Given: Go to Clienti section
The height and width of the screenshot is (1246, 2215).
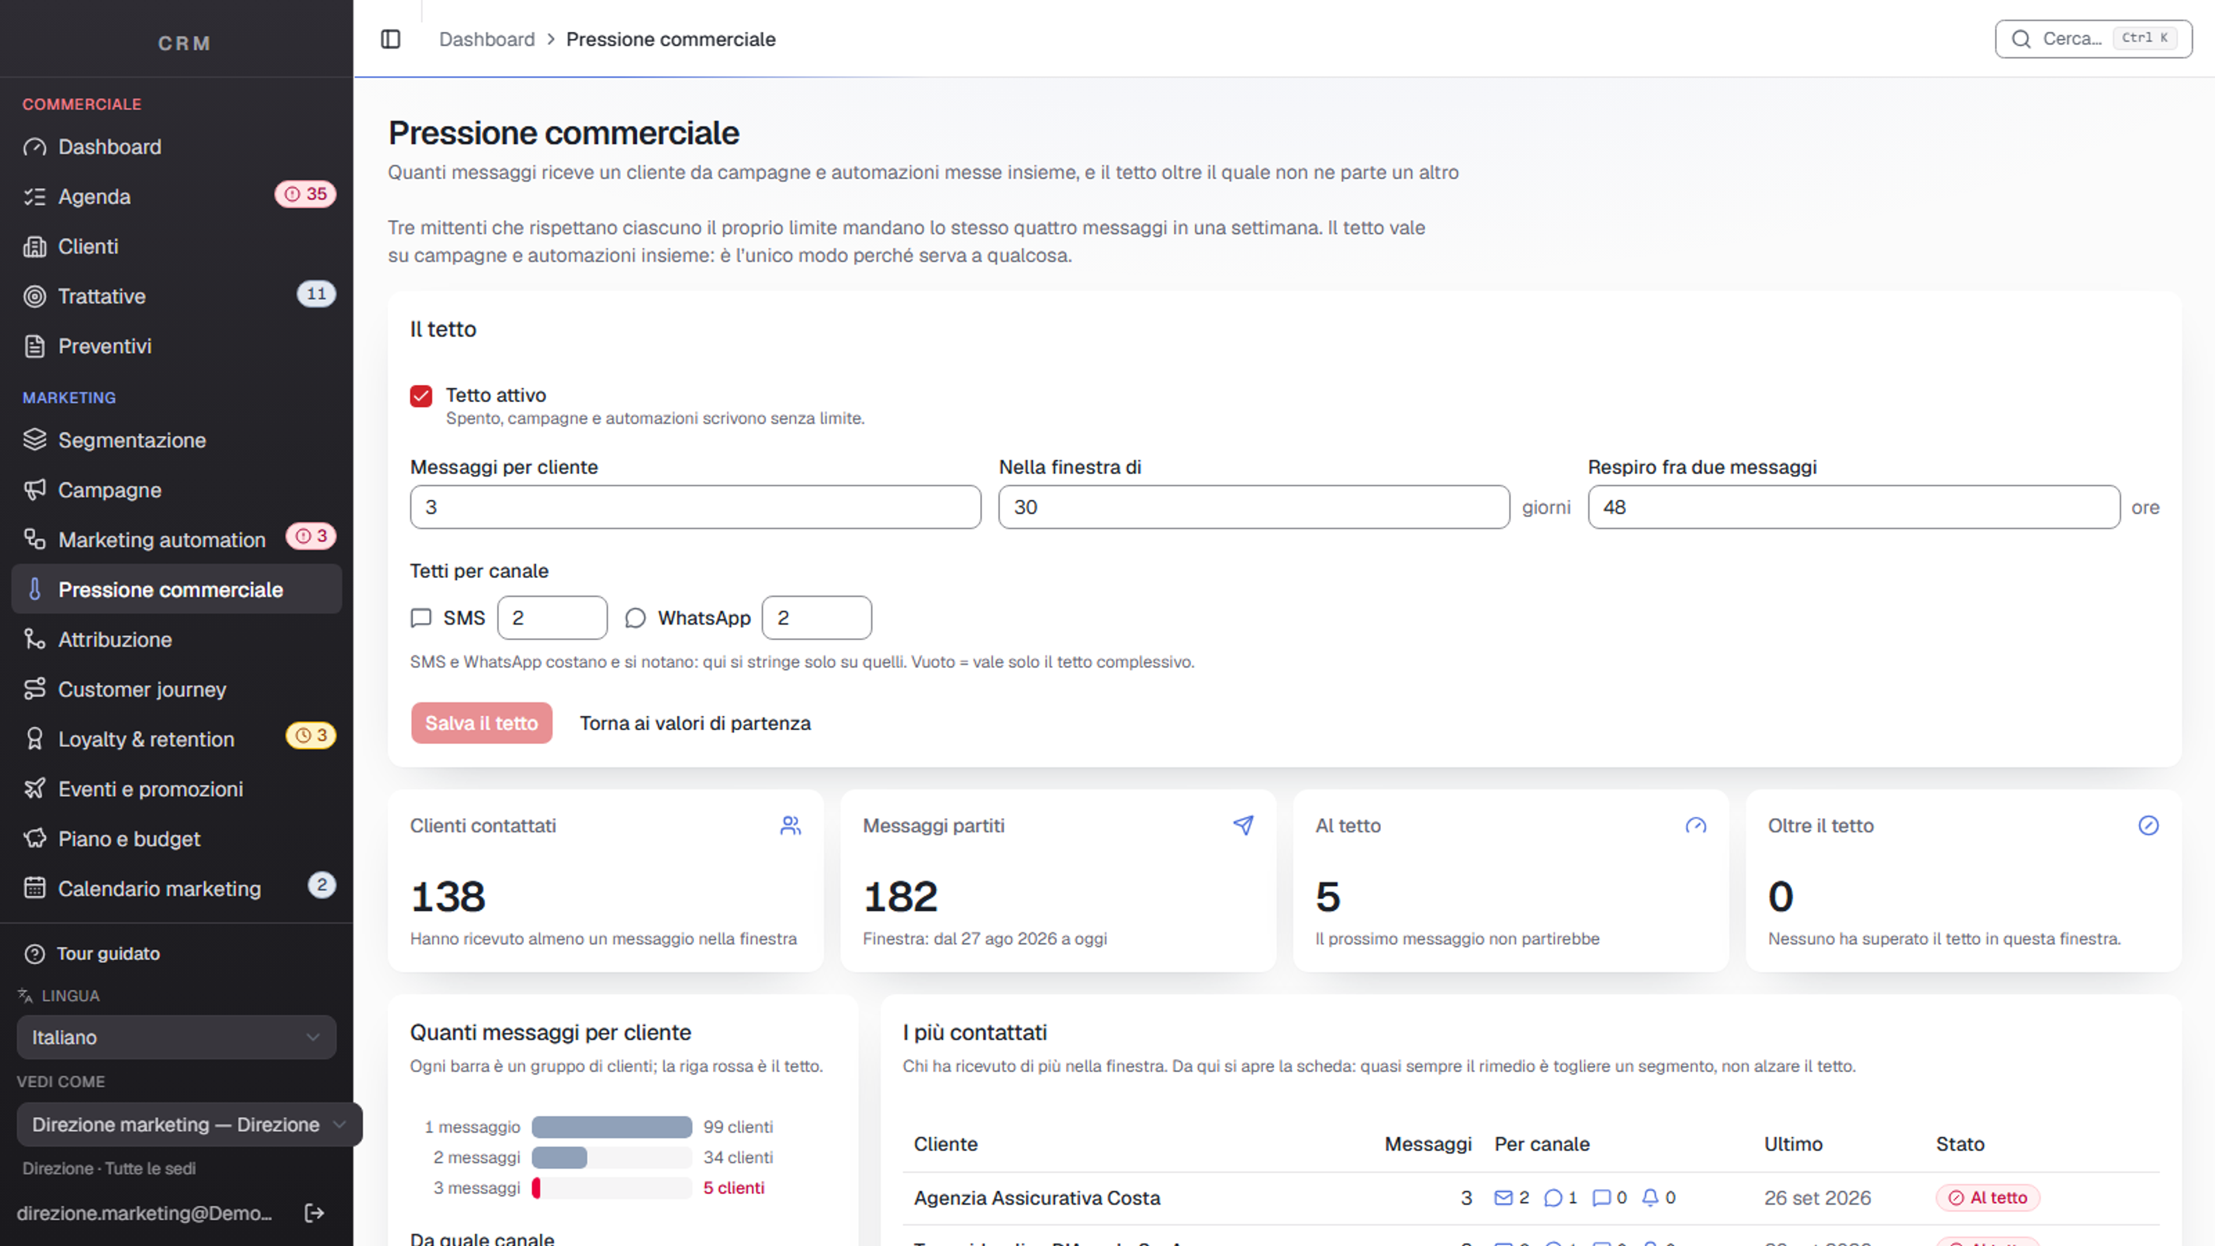Looking at the screenshot, I should [x=177, y=247].
